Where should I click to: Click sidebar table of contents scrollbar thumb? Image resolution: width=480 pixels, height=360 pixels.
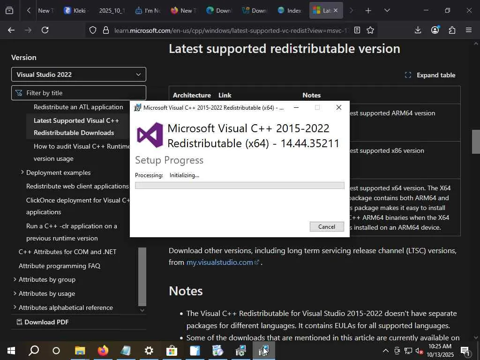(x=142, y=277)
